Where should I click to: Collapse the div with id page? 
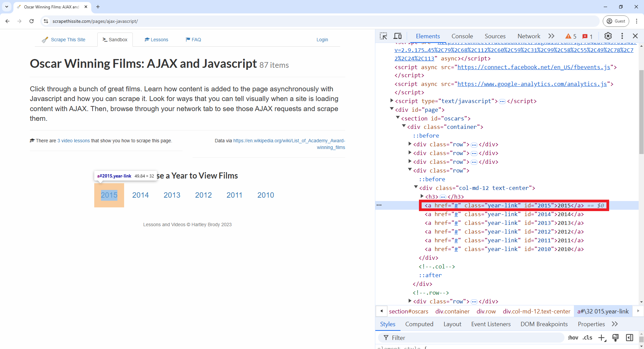tap(391, 109)
